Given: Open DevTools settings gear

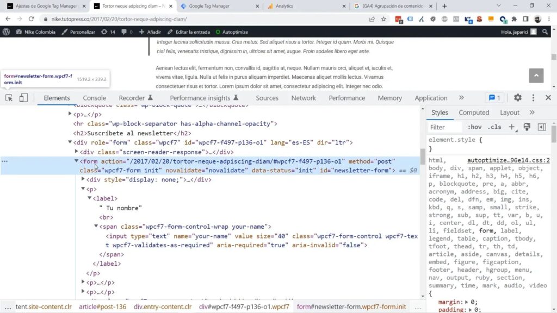Looking at the screenshot, I should 518,98.
